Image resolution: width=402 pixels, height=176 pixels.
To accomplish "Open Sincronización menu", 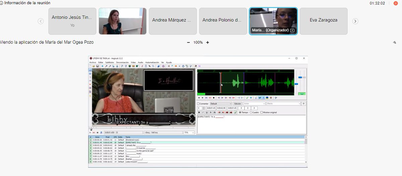I will tap(122, 62).
